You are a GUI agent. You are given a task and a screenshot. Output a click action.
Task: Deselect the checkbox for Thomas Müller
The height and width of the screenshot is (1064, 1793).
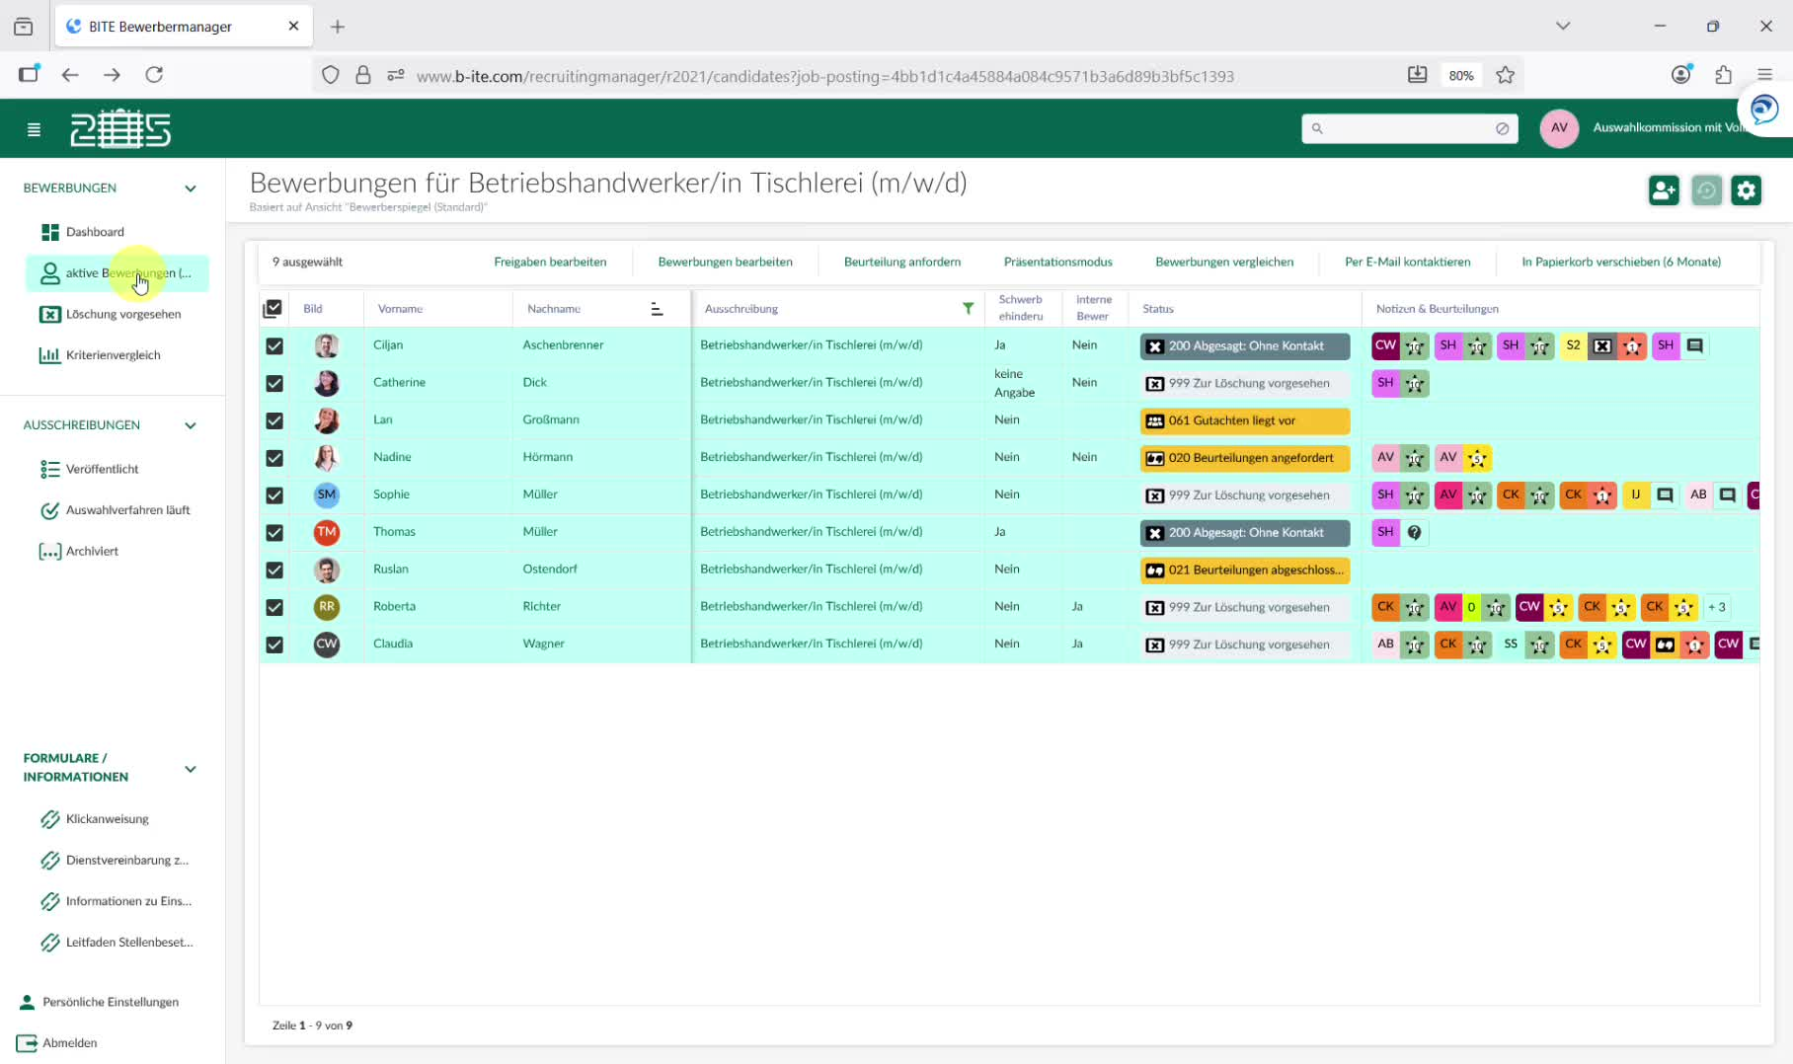pos(274,532)
